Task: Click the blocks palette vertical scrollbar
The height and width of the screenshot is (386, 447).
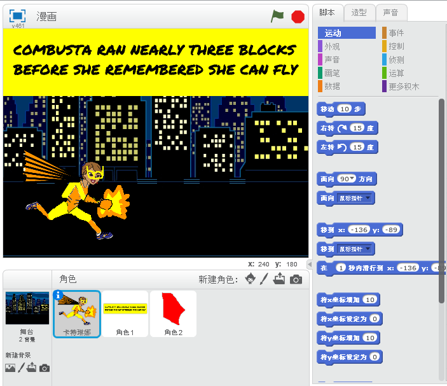Action: (x=441, y=201)
